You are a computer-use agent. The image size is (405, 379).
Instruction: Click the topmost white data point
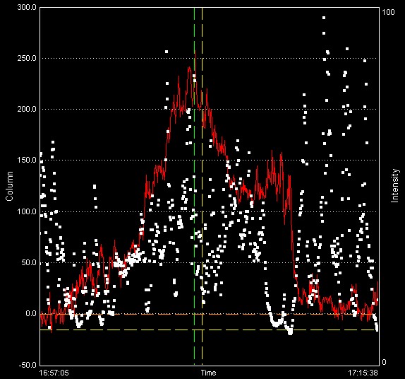pos(324,18)
